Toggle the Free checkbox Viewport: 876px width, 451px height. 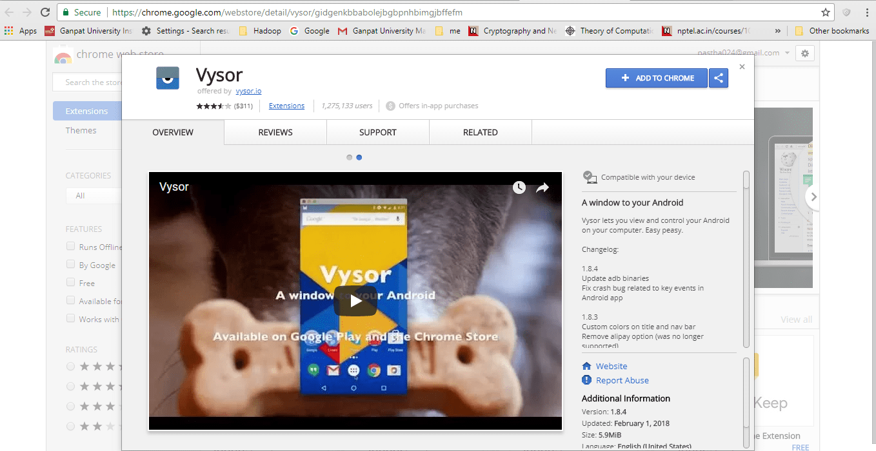point(71,282)
